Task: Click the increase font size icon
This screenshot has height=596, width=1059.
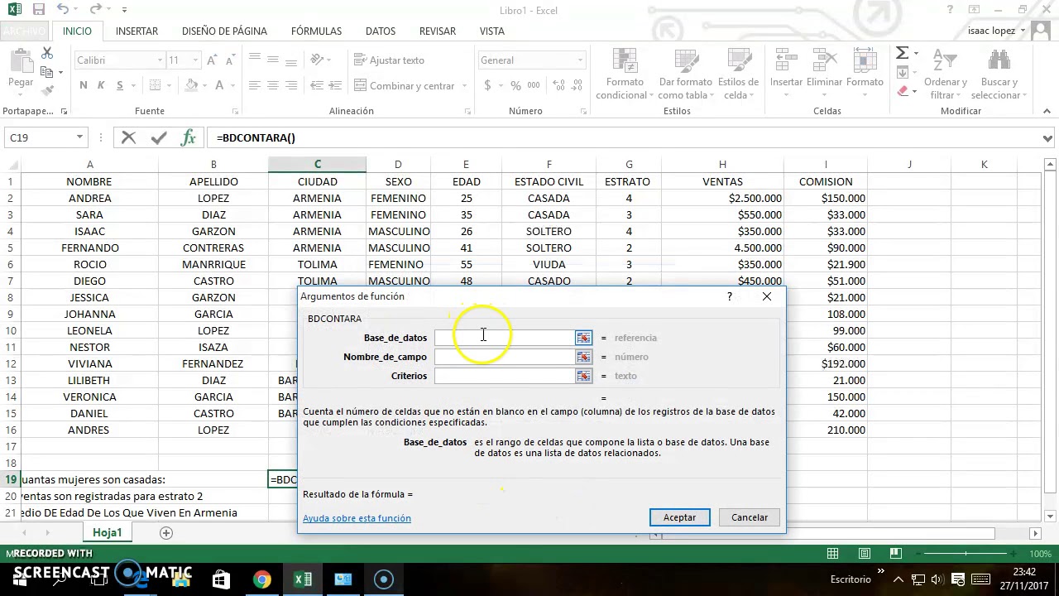Action: point(213,60)
